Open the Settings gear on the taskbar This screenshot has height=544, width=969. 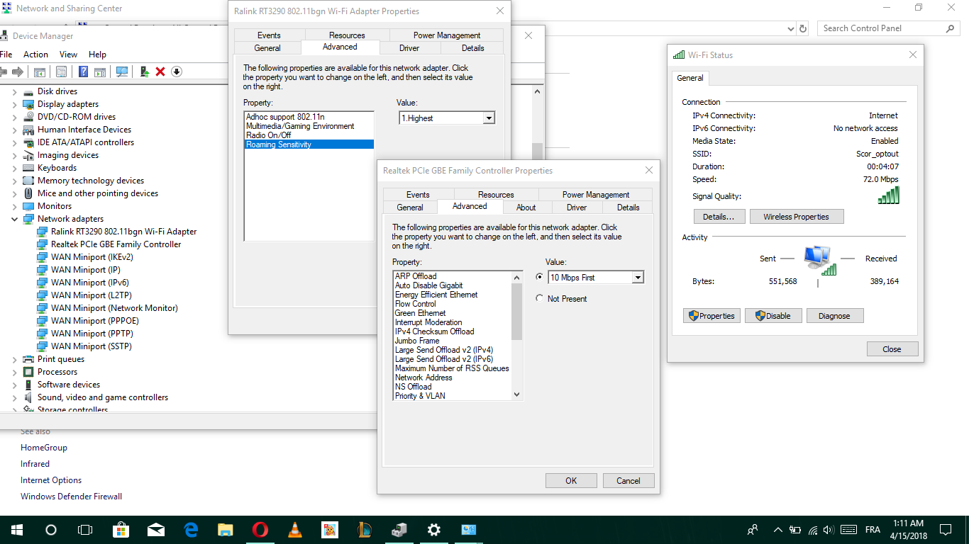click(x=433, y=530)
